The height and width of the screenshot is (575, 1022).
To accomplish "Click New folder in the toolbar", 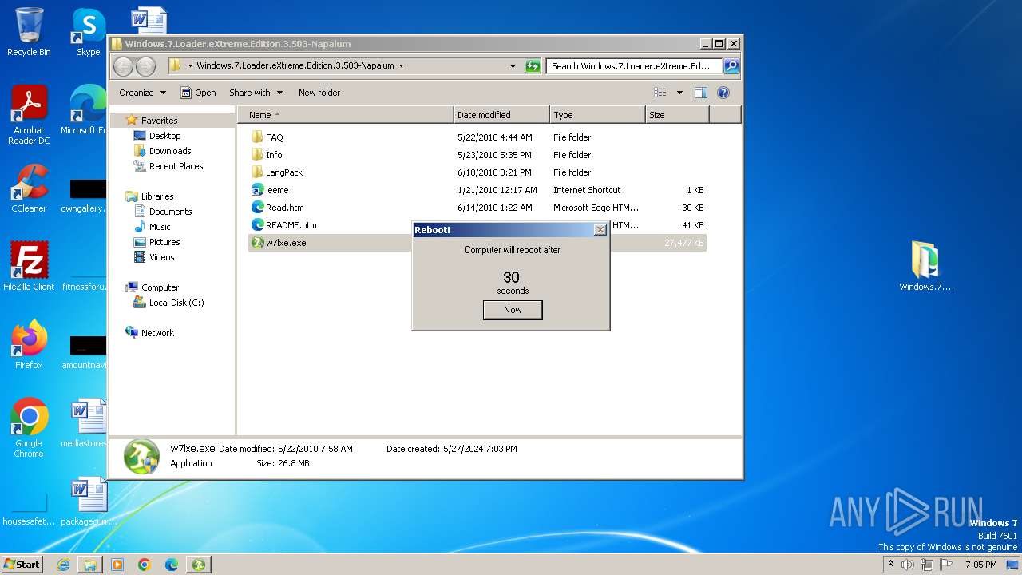I will click(319, 93).
